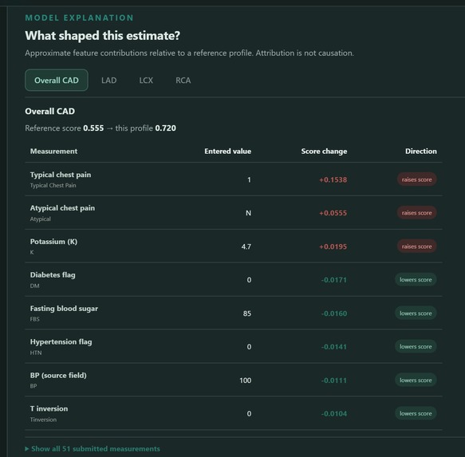The image size is (465, 457).
Task: Click the Entered value column header
Action: click(x=227, y=152)
